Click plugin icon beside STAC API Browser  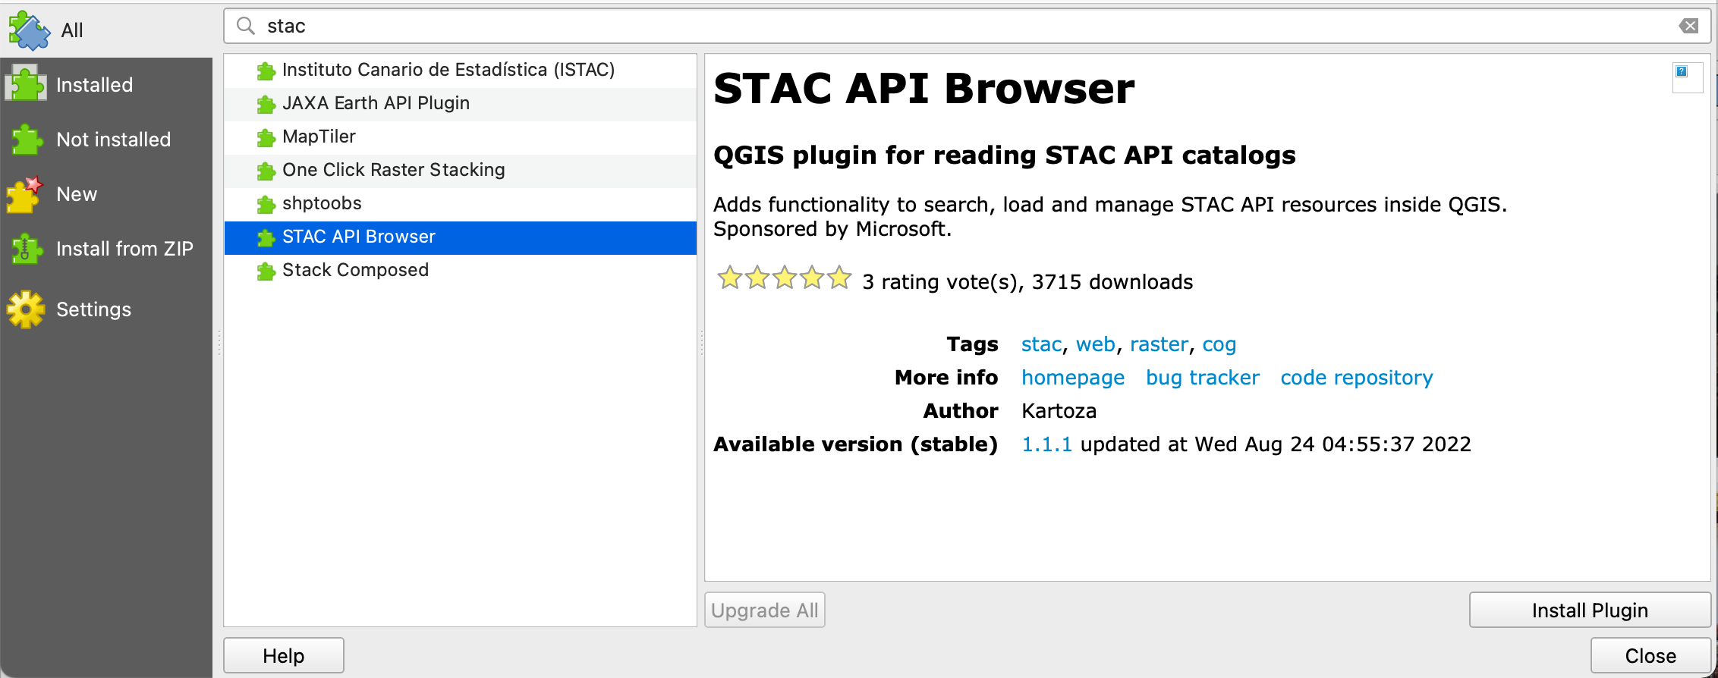266,237
